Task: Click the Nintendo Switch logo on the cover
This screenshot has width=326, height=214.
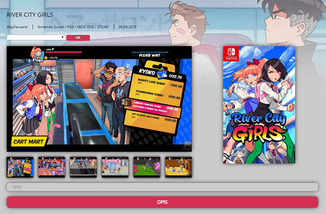Action: (231, 54)
